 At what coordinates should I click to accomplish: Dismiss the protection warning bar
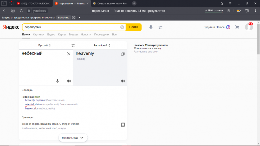[x=79, y=18]
